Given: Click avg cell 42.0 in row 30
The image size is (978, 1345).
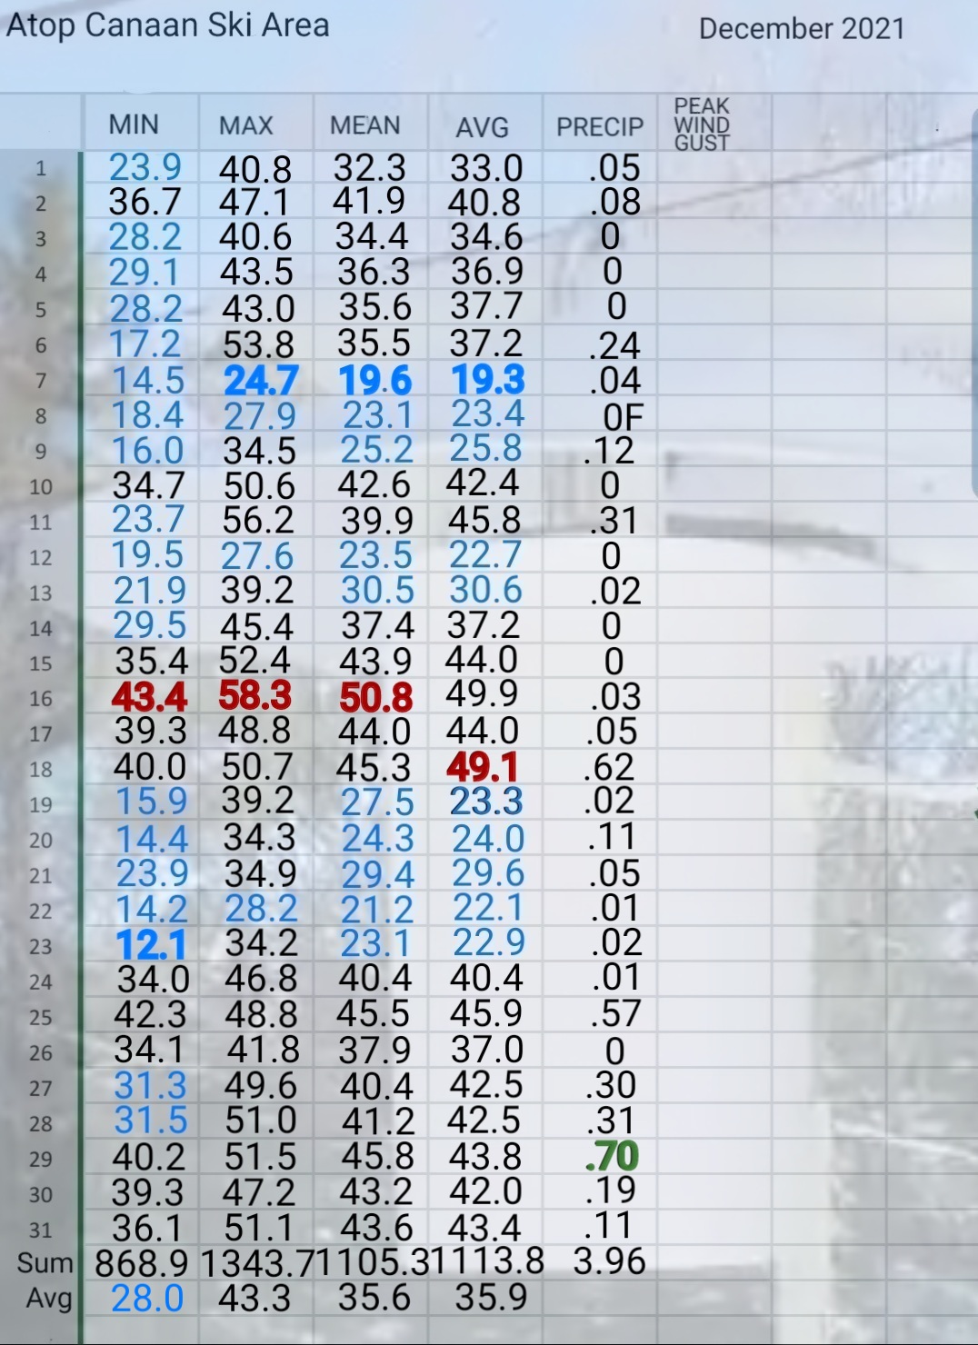Looking at the screenshot, I should tap(486, 1191).
